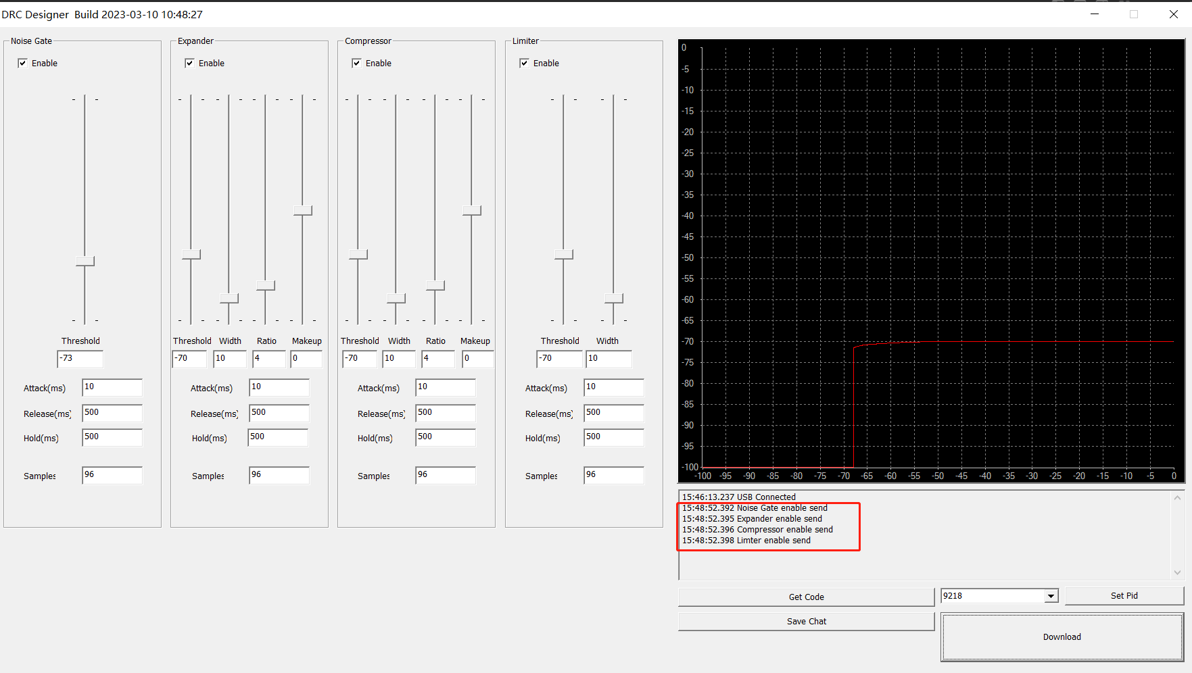Uncheck Compressor Enable
Image resolution: width=1192 pixels, height=673 pixels.
(356, 63)
